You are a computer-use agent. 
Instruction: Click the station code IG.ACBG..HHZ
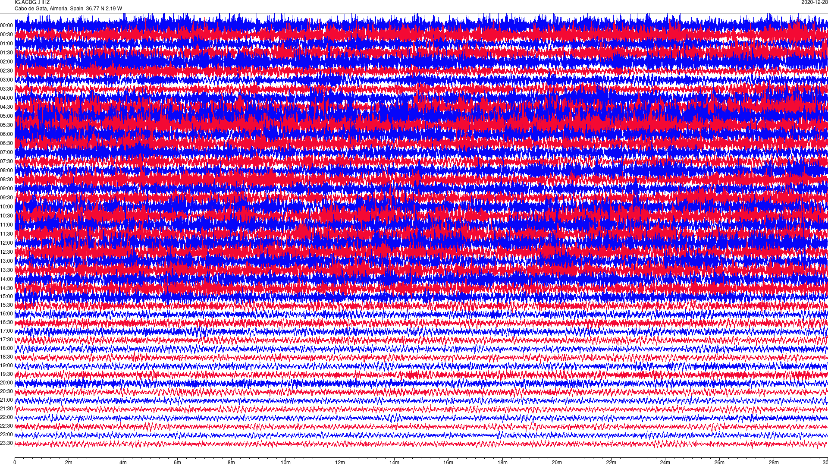coord(32,2)
